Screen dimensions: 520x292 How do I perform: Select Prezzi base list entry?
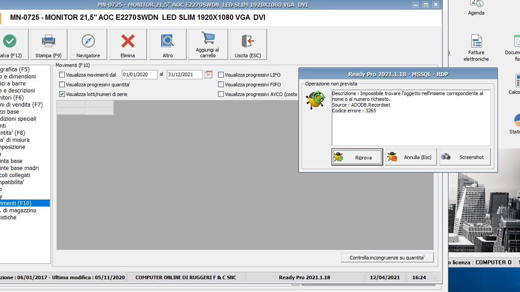[25, 111]
